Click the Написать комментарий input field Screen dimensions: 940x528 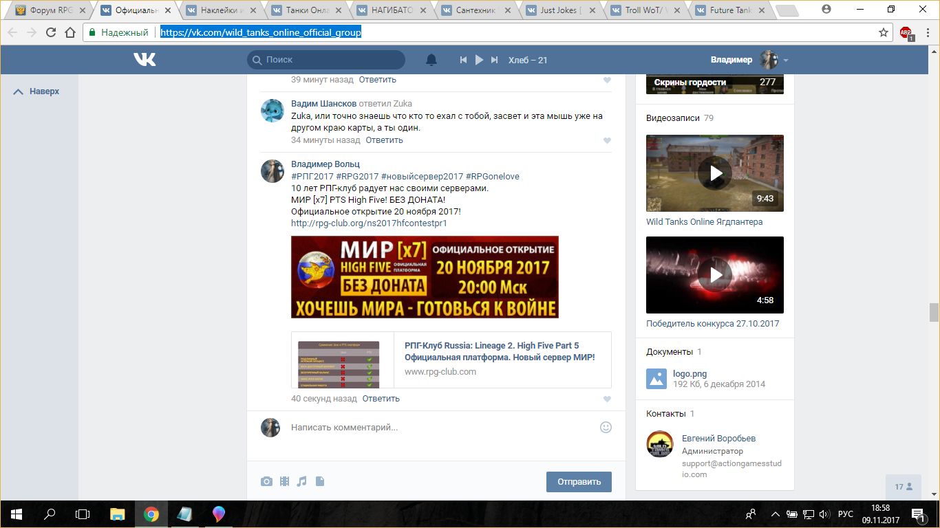coord(440,427)
